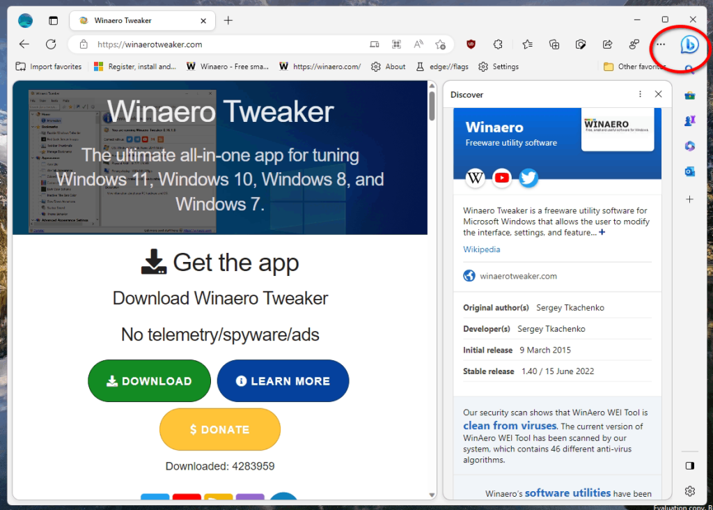Open https://winaero.com/ favorite
Image resolution: width=713 pixels, height=510 pixels.
coord(320,66)
